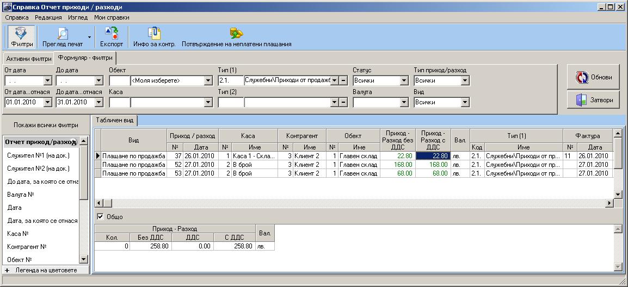Click table vertical scrollbar down arrow
Viewport: 628px width, 287px height.
pyautogui.click(x=618, y=194)
